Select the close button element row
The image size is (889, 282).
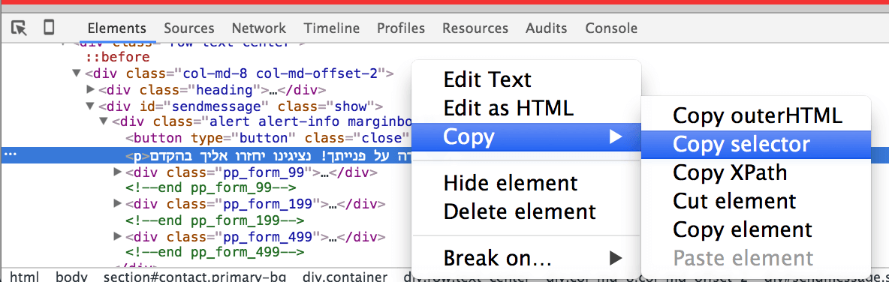(267, 138)
